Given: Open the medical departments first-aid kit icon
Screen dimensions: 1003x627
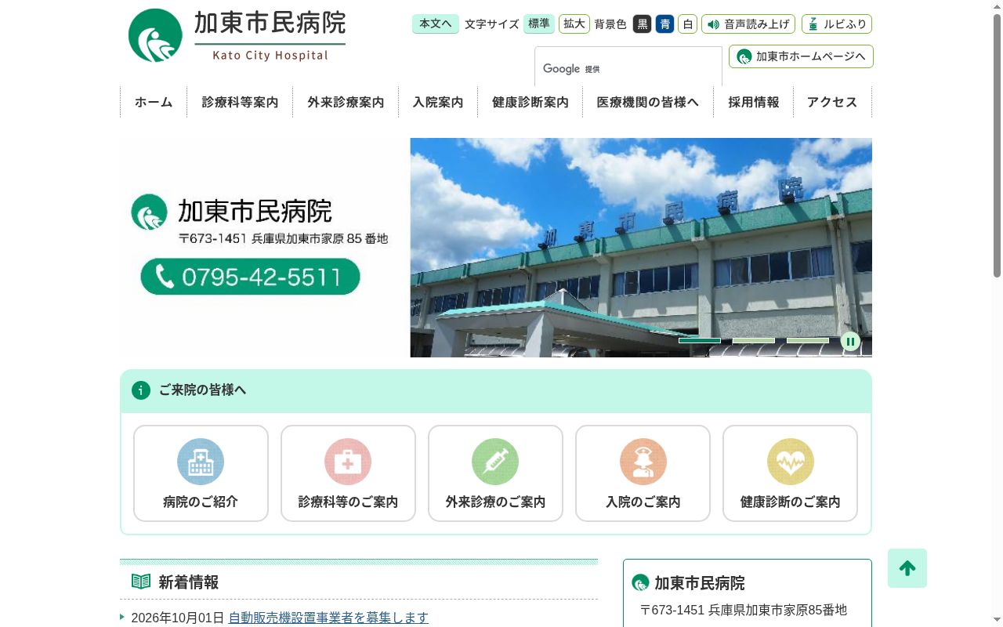Looking at the screenshot, I should (x=348, y=462).
